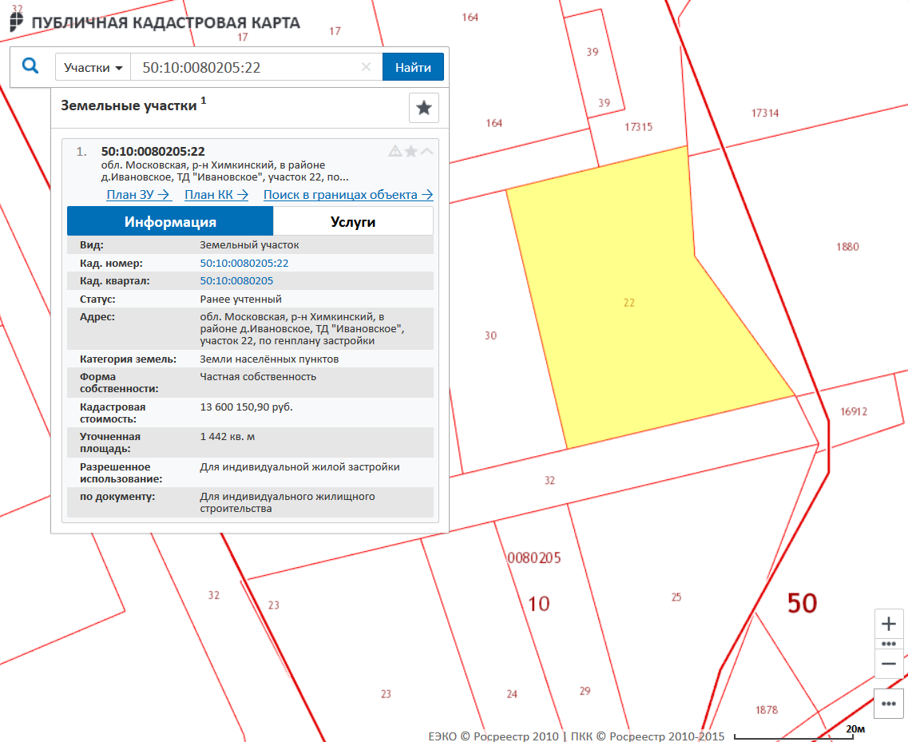Switch to the Услуги tab
Image resolution: width=908 pixels, height=742 pixels.
click(x=353, y=222)
